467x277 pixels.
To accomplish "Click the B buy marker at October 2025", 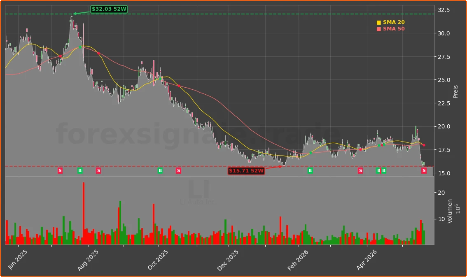I will point(160,170).
